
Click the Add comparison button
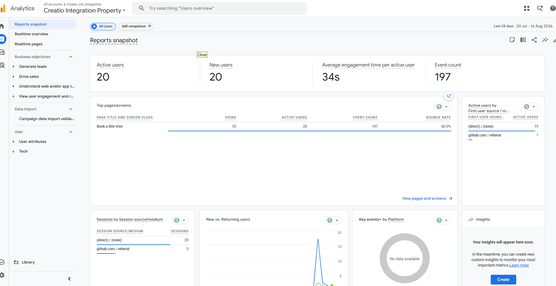[x=136, y=26]
